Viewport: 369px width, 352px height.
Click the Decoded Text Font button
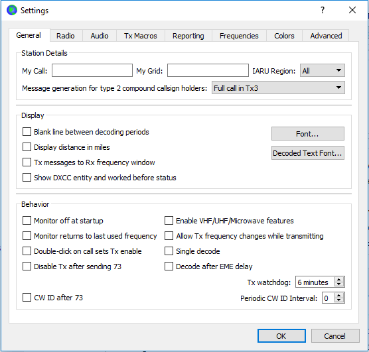point(307,153)
